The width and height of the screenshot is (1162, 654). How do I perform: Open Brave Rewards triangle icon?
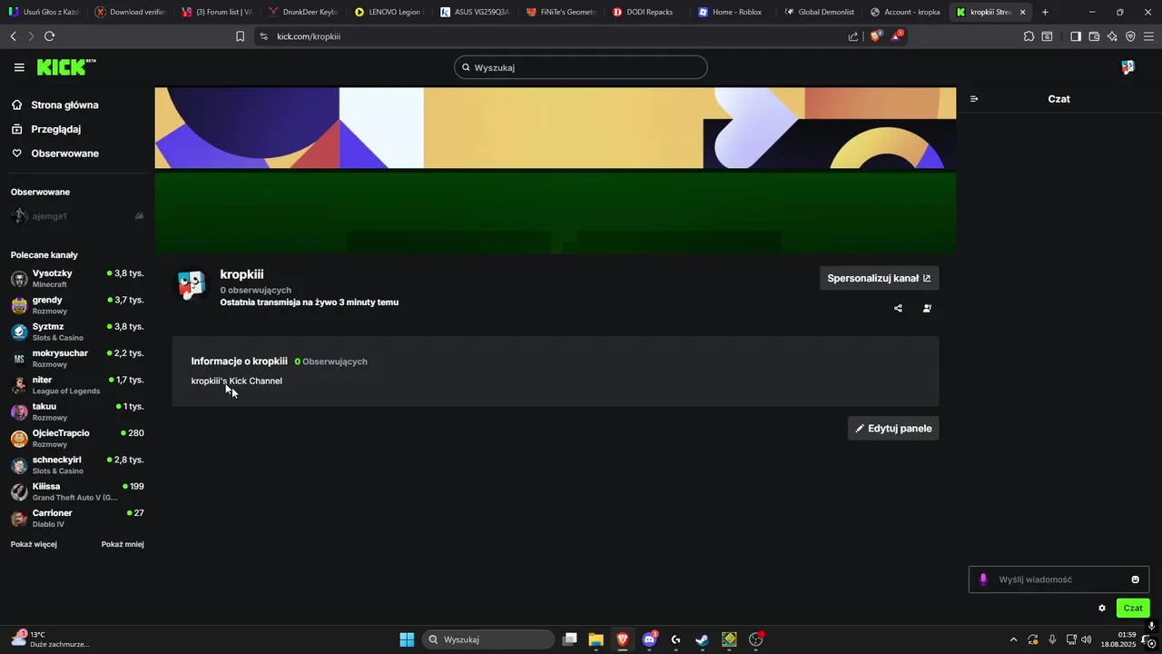click(x=897, y=36)
